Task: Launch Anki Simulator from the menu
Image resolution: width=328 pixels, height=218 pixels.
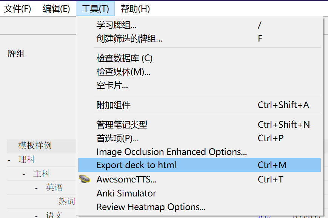Action: coord(126,193)
